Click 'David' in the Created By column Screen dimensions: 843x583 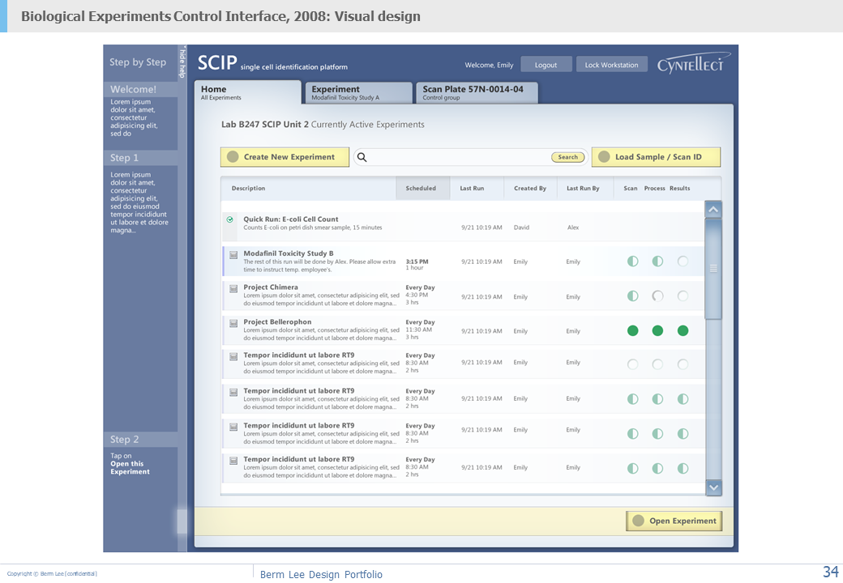point(521,228)
